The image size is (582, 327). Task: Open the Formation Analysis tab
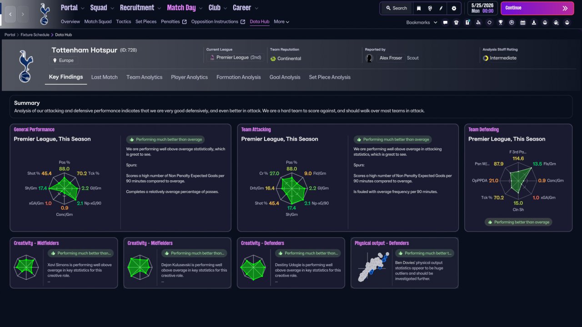[x=239, y=77]
